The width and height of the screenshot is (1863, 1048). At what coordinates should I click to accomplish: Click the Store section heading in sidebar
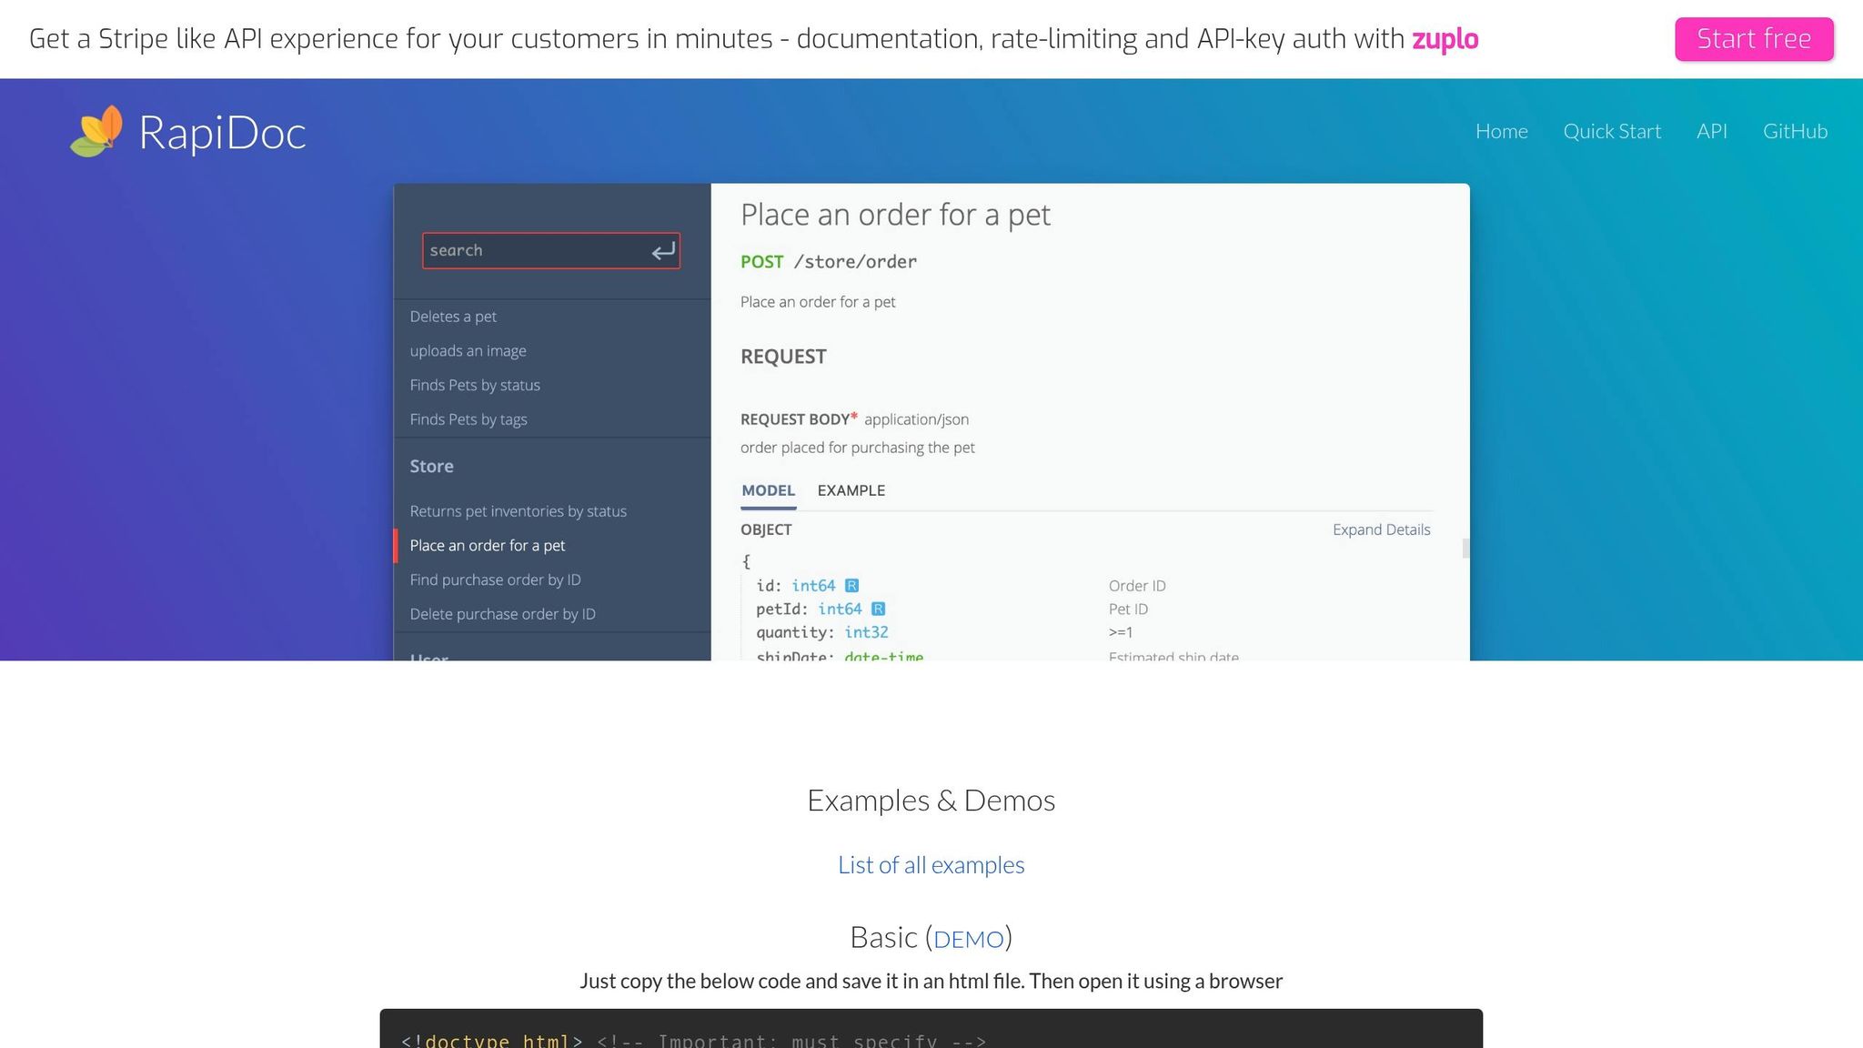coord(431,467)
